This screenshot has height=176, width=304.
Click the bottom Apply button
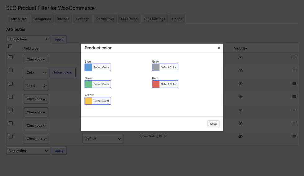click(x=59, y=151)
